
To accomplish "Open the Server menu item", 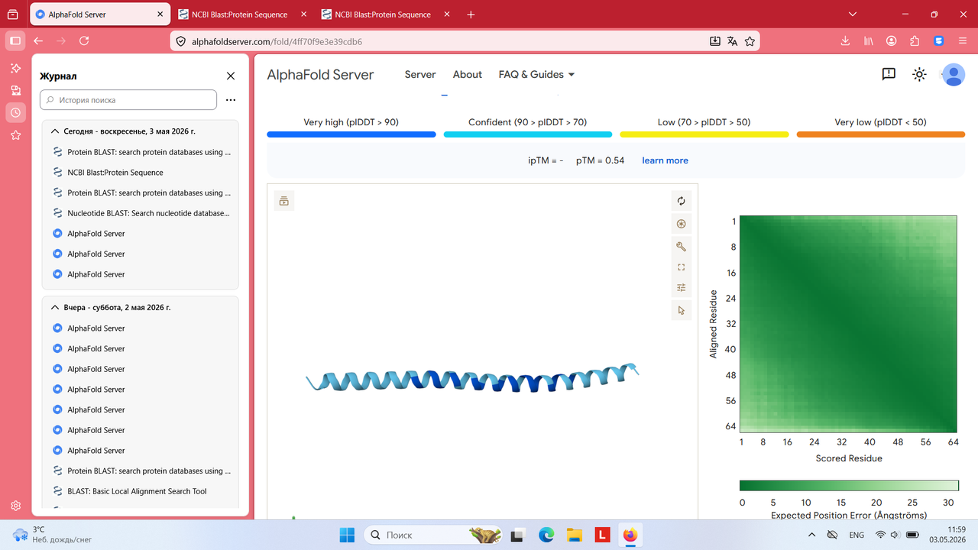I will [x=420, y=74].
